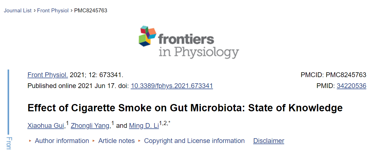Click the Zhongli Yang author link
The width and height of the screenshot is (376, 150).
(90, 126)
